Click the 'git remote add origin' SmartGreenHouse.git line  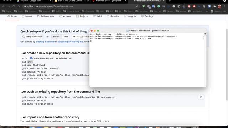tap(69, 97)
